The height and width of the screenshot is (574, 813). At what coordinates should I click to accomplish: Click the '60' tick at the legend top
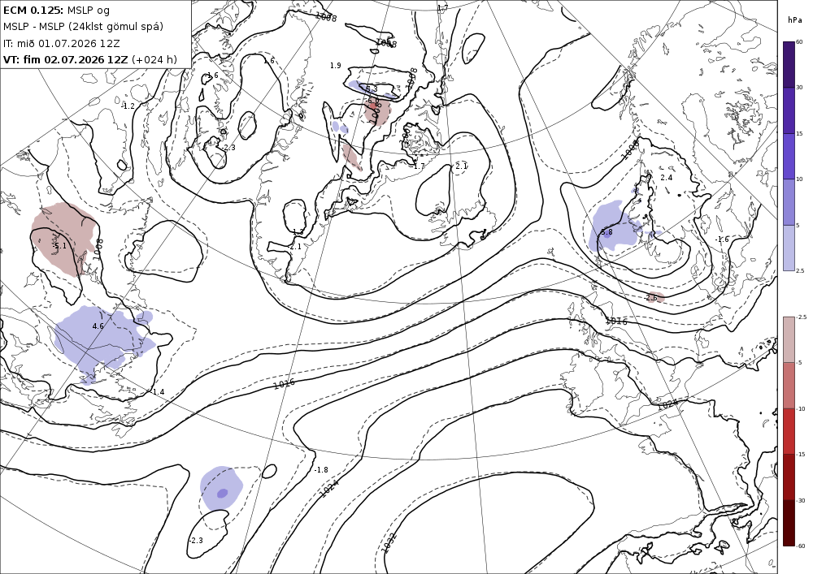click(x=799, y=42)
